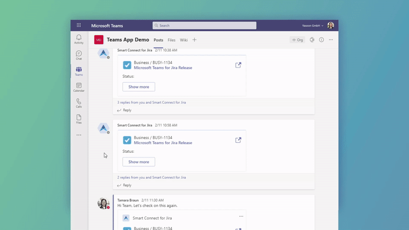The width and height of the screenshot is (409, 230).
Task: Expand the 3 replies thread
Action: coord(151,102)
